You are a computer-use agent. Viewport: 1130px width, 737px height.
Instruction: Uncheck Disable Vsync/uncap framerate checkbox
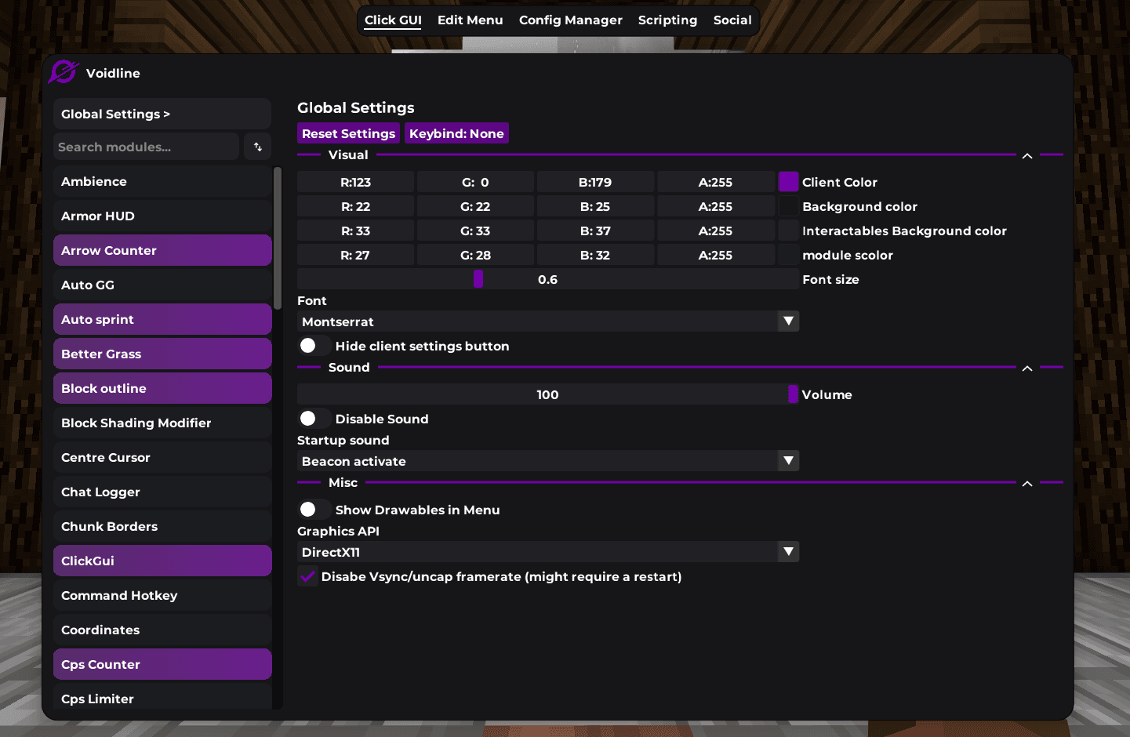pos(307,576)
